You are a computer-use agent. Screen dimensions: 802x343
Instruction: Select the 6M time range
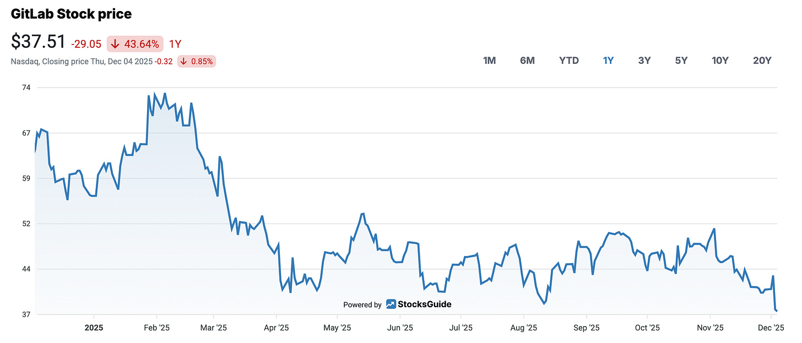527,61
